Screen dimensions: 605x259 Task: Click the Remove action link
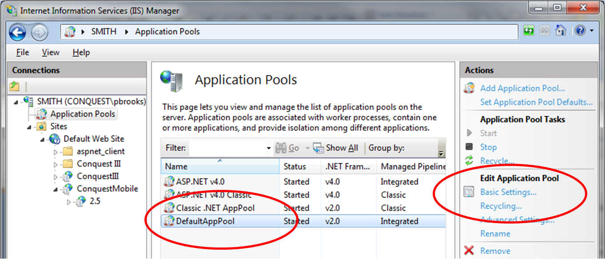tap(495, 251)
